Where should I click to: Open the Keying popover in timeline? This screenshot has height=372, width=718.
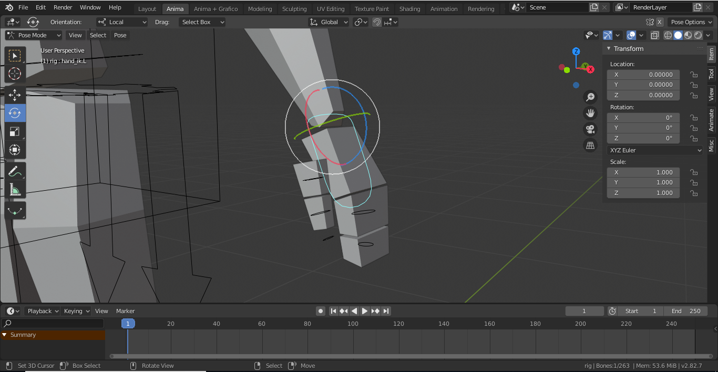(x=76, y=311)
